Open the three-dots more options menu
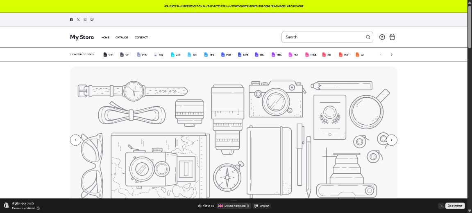This screenshot has width=472, height=213. (x=441, y=206)
